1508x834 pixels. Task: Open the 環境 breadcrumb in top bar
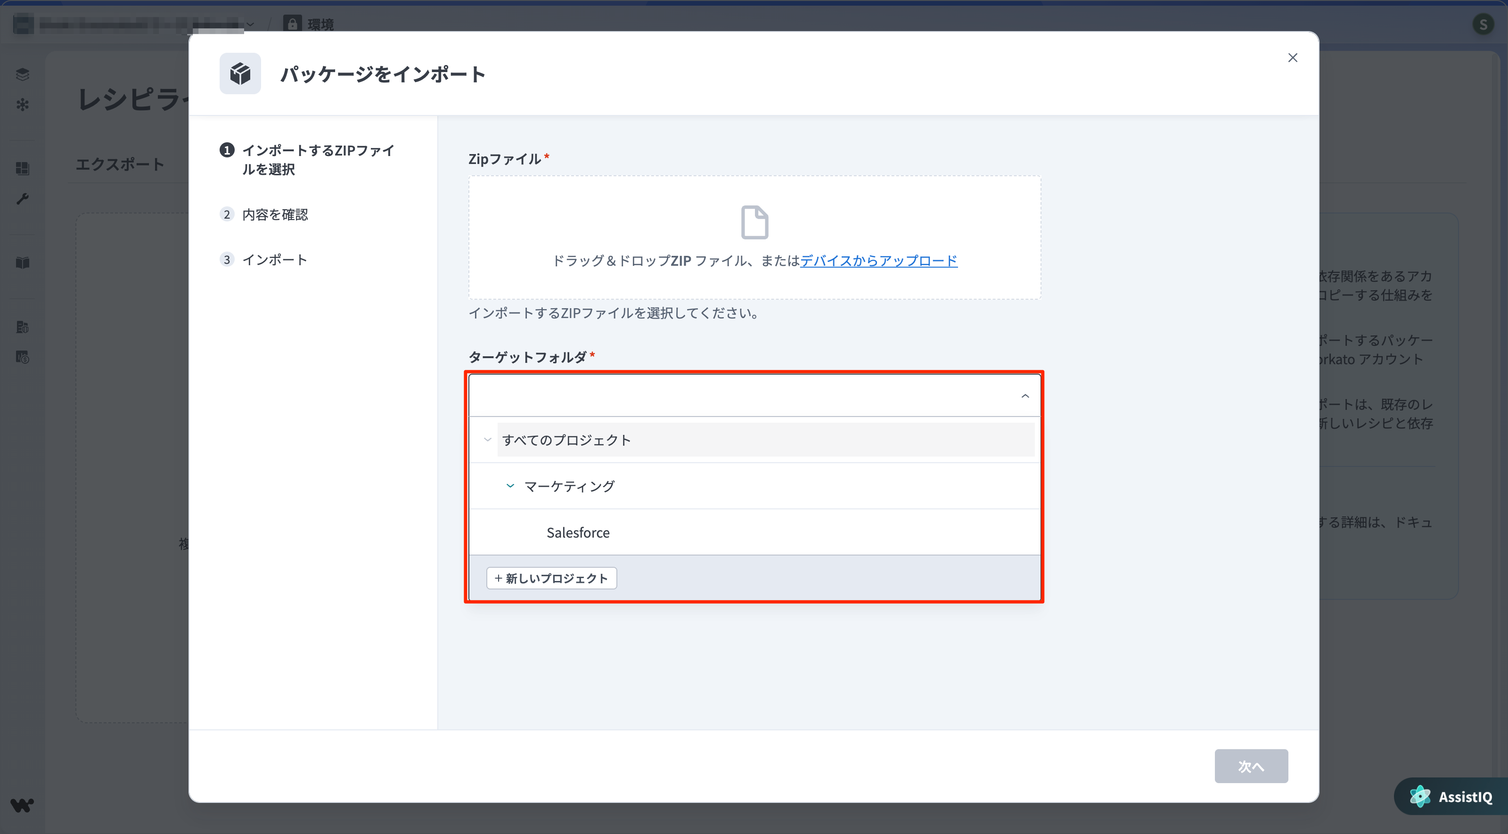pyautogui.click(x=321, y=25)
